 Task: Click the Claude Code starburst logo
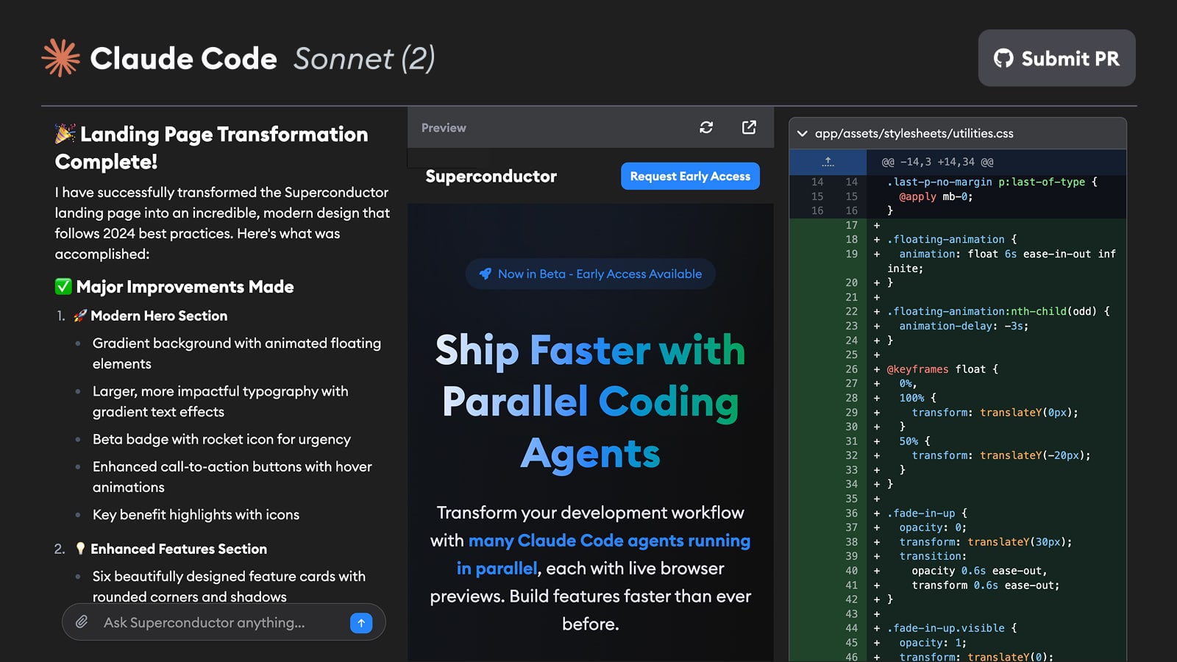[61, 58]
